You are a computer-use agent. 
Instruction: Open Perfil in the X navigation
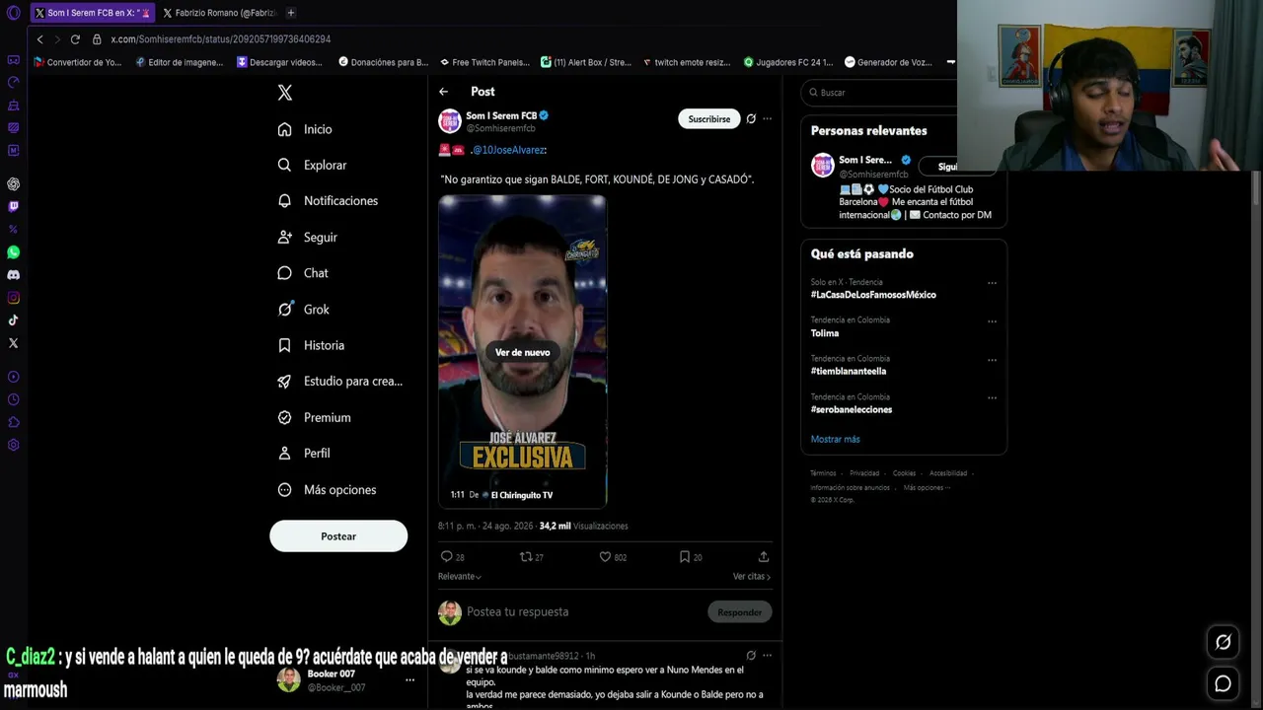[304, 454]
